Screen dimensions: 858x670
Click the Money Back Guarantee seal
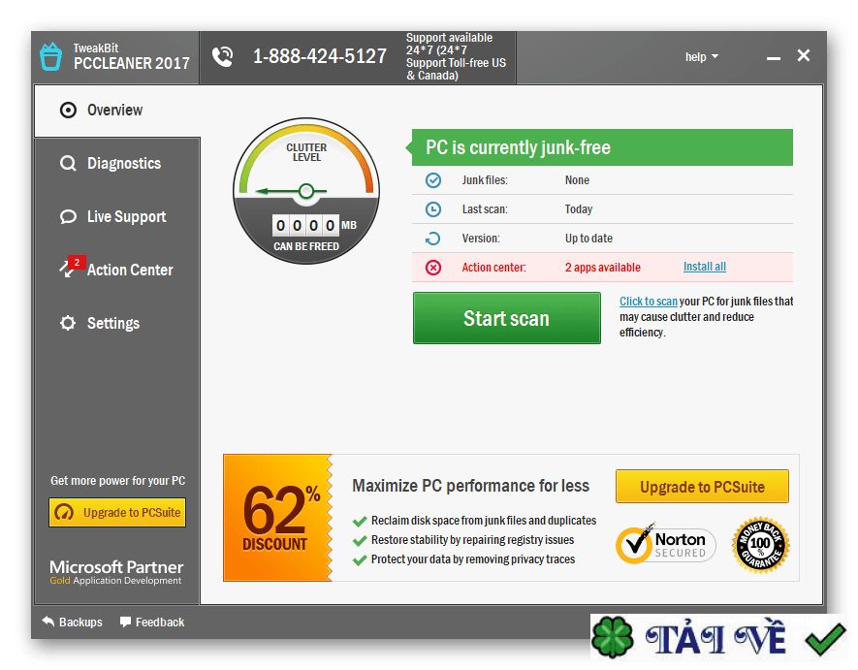click(761, 545)
